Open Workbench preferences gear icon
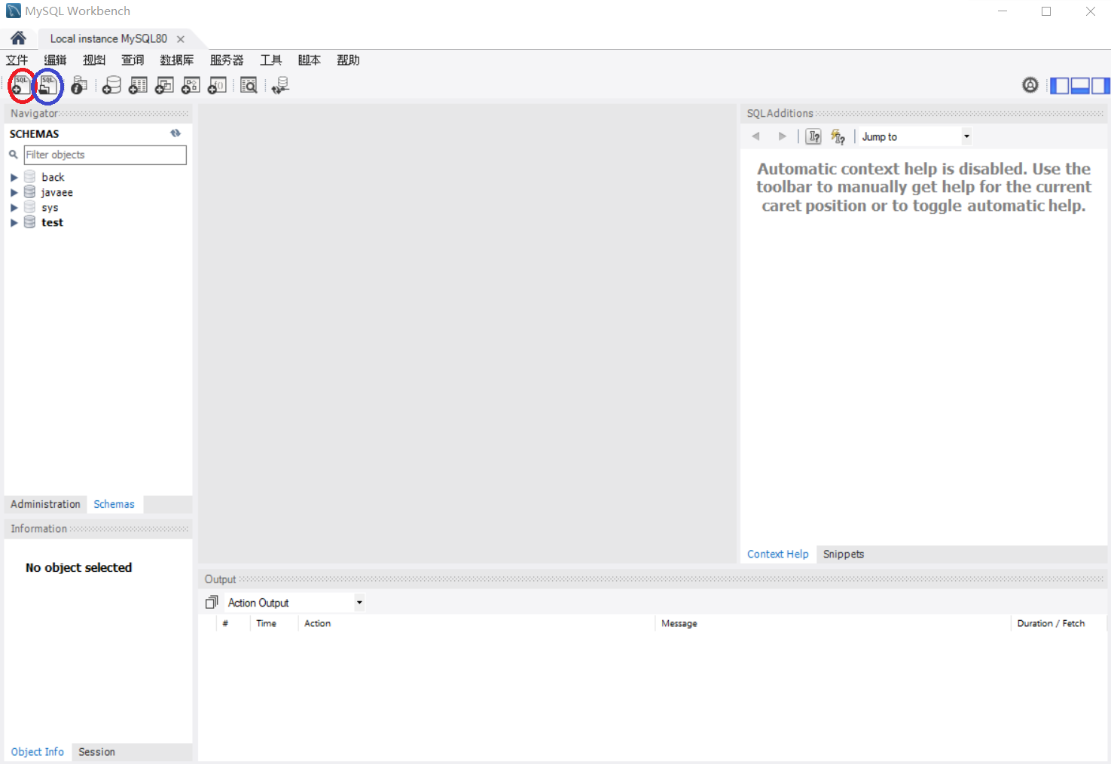Image resolution: width=1111 pixels, height=764 pixels. 1030,85
